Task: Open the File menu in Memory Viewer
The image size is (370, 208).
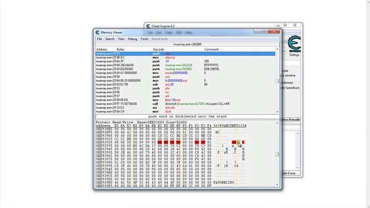Action: coord(99,39)
